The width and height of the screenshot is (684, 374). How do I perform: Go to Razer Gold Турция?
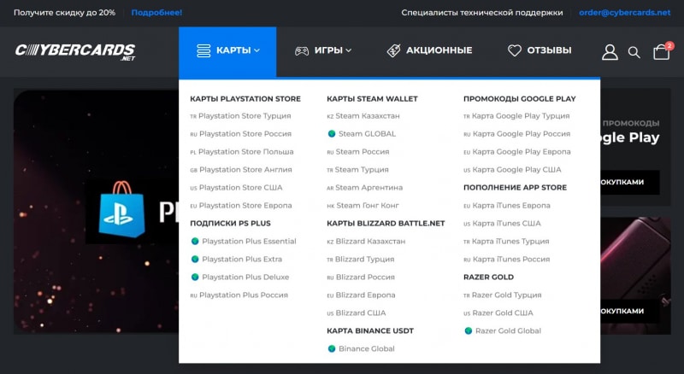coord(503,295)
